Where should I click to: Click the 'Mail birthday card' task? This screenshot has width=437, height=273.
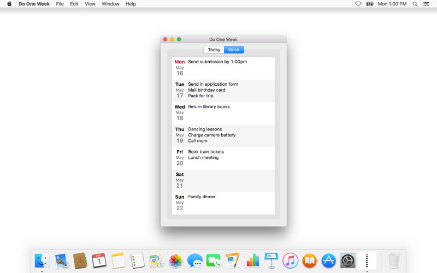pyautogui.click(x=206, y=90)
